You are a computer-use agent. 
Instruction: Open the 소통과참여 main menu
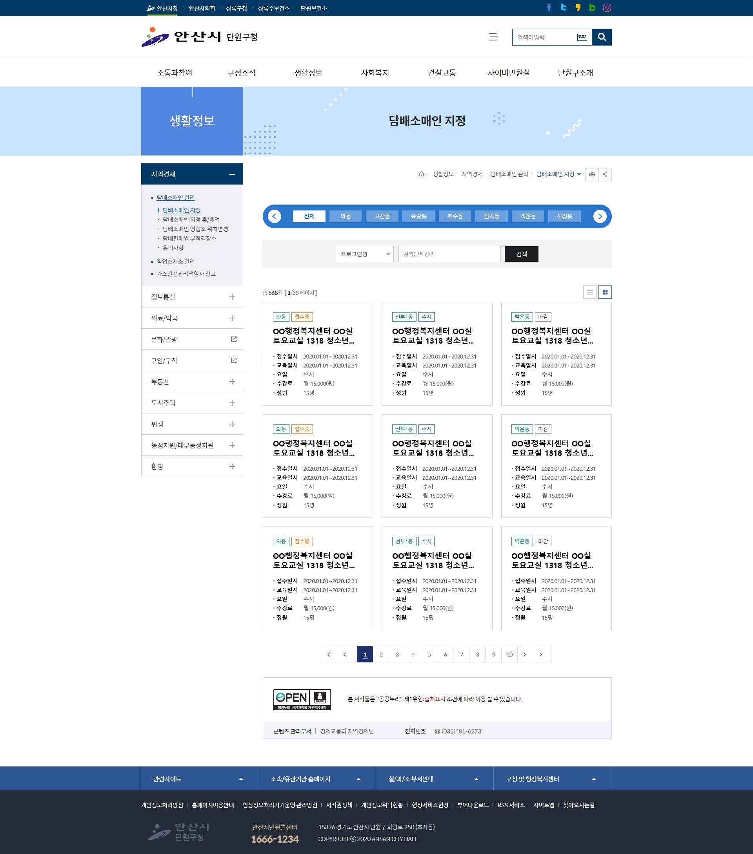click(x=175, y=73)
